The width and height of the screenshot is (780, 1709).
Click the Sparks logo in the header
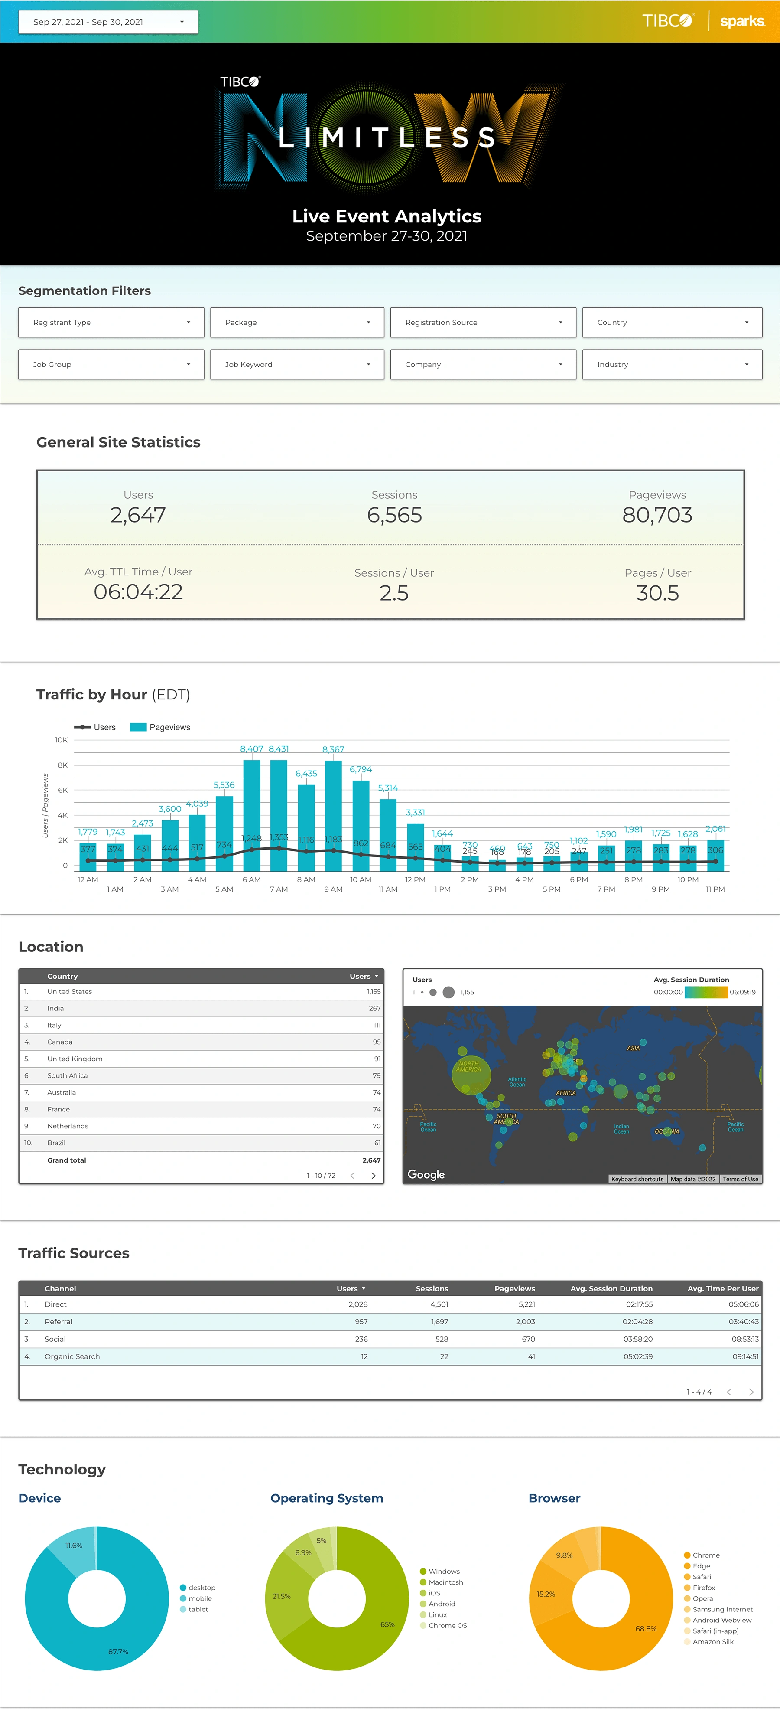coord(742,21)
